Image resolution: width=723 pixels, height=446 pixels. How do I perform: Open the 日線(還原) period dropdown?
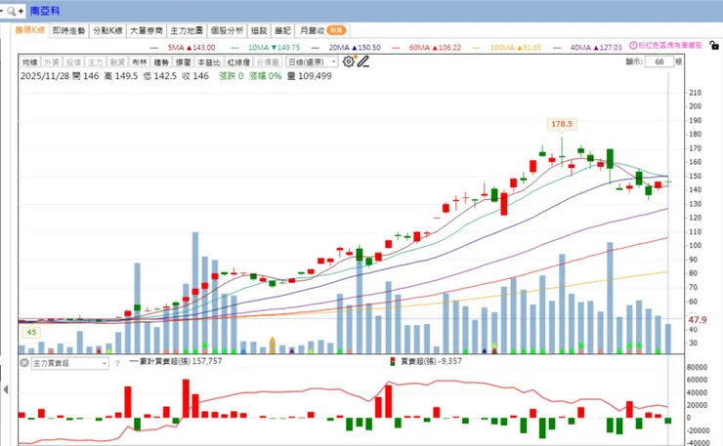[312, 61]
